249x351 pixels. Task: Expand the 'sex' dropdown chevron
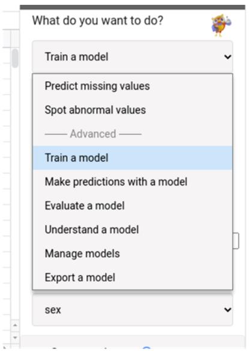(x=227, y=310)
